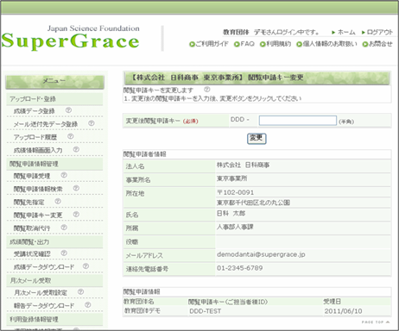Open help icon next to 閲覧先指定
Screen dimensions: 399x331
58,201
